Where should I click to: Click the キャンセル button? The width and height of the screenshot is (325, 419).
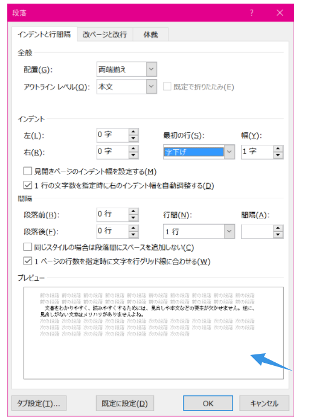(x=265, y=403)
